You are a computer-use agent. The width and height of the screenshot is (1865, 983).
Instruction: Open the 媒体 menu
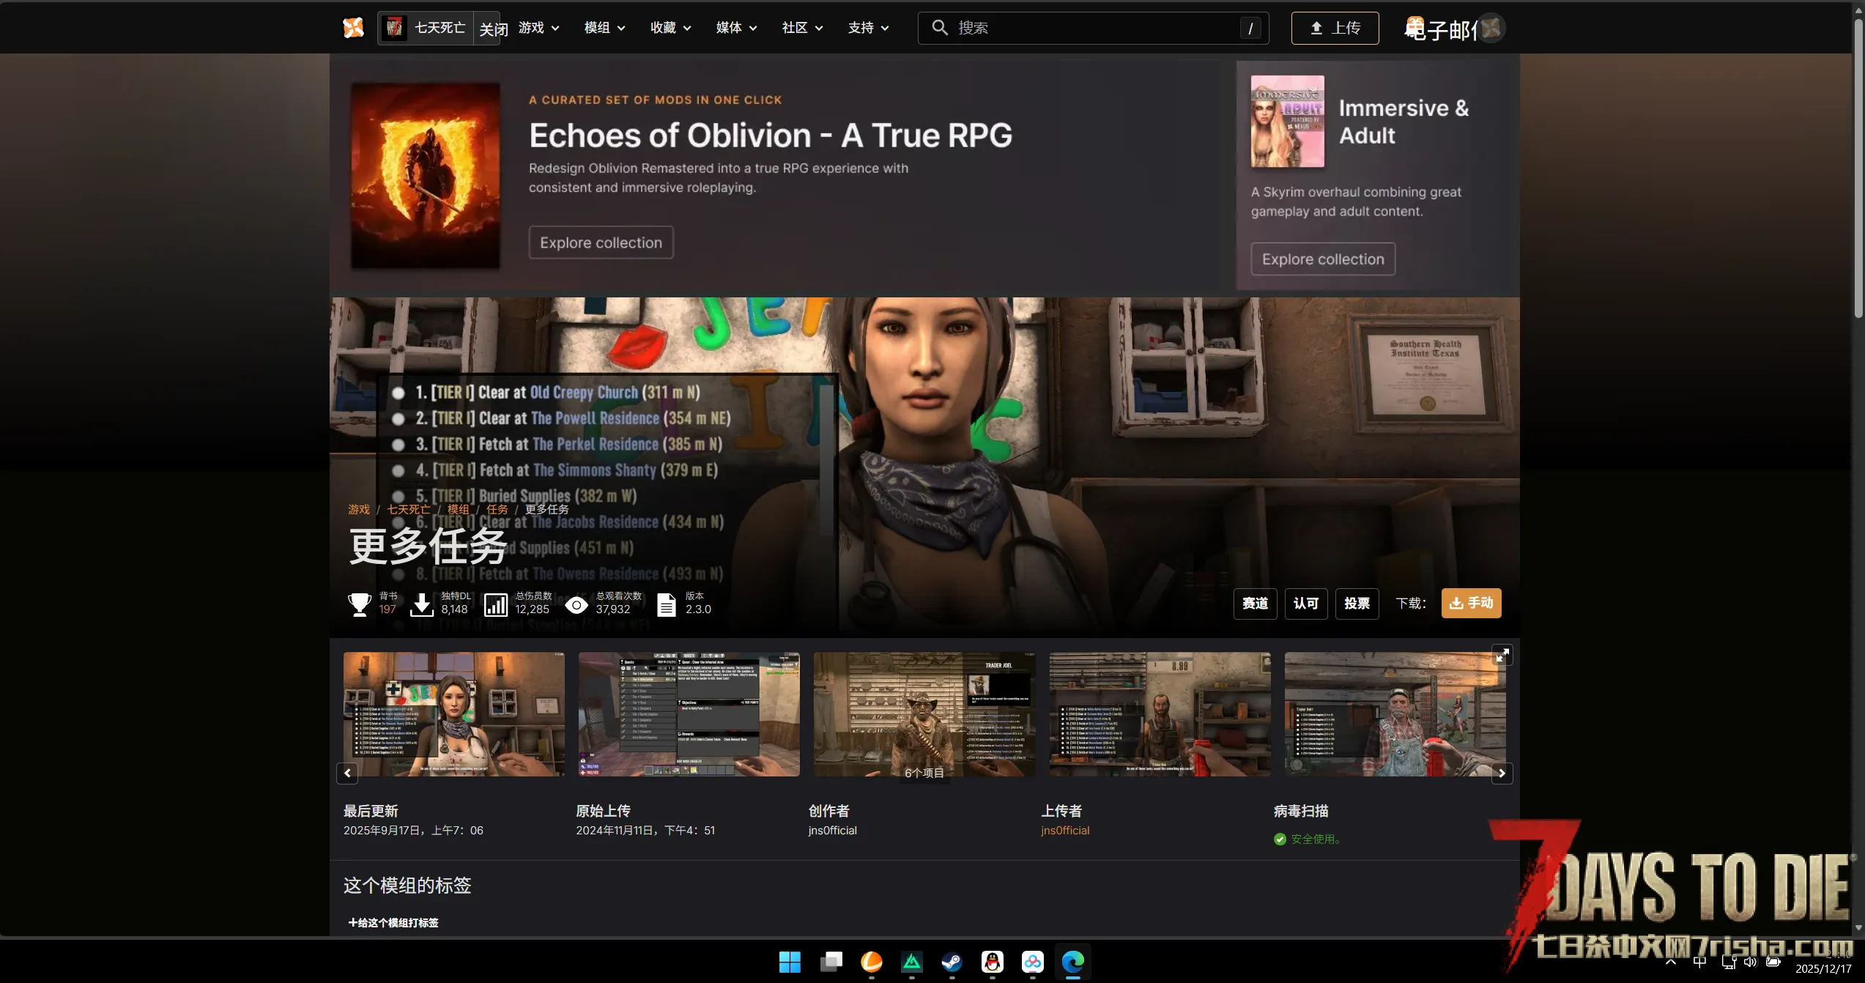[x=736, y=28]
